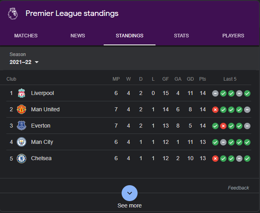The width and height of the screenshot is (260, 213).
Task: Click the Everton club crest
Action: 22,126
